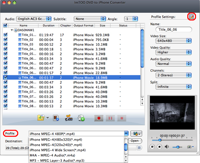Click the film icon of Title_02

click(20, 40)
